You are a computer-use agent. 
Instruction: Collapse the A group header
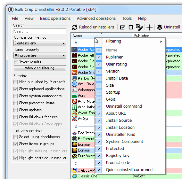76,43
